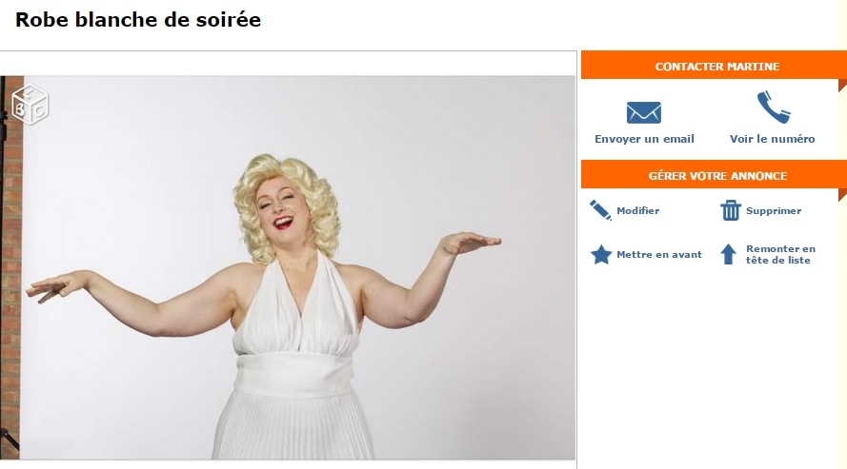Screen dimensions: 847x469
Task: Click Remonter en tête de liste
Action: tap(780, 254)
